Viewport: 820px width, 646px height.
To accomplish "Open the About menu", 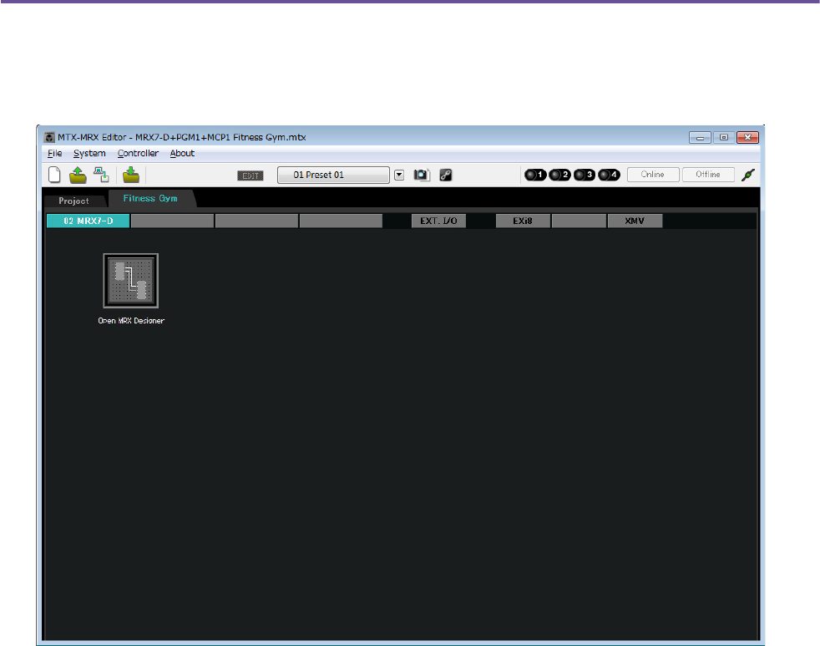I will pos(182,154).
